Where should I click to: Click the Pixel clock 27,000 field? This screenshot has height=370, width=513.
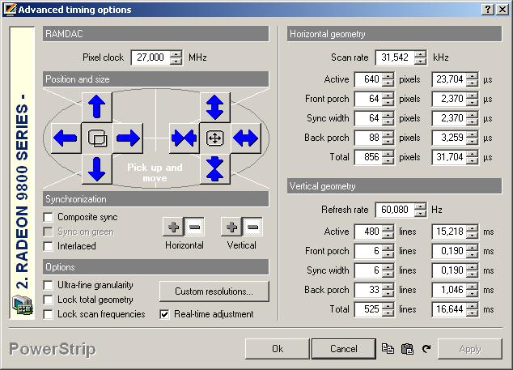[151, 57]
